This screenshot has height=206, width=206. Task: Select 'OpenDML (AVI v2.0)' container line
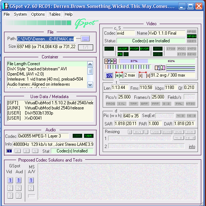[x=26, y=74]
